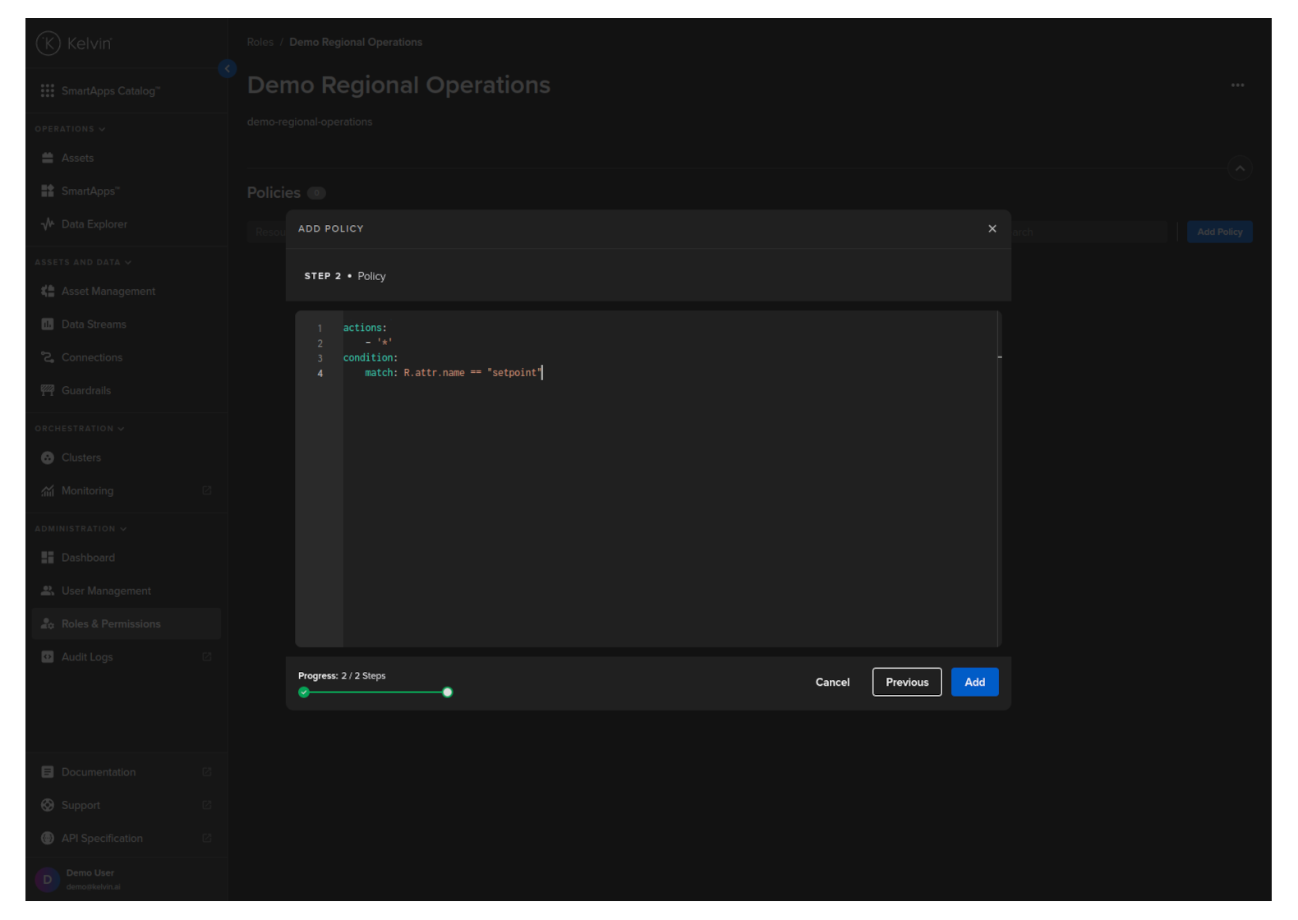Viewport: 1298px width, 920px height.
Task: Click the Audit Logs icon
Action: [x=48, y=657]
